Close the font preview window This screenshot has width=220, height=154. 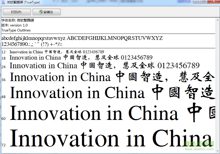pyautogui.click(x=214, y=1)
